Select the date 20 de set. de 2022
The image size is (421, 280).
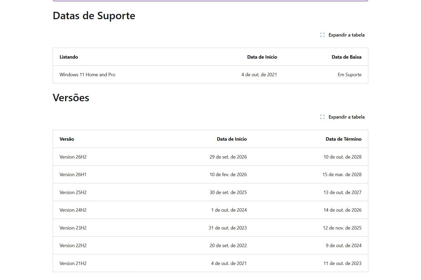coord(228,246)
